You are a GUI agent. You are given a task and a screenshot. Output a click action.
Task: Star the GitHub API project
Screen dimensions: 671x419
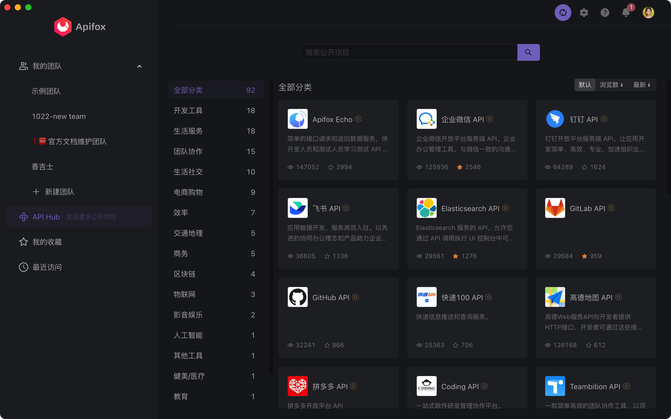[x=327, y=345]
